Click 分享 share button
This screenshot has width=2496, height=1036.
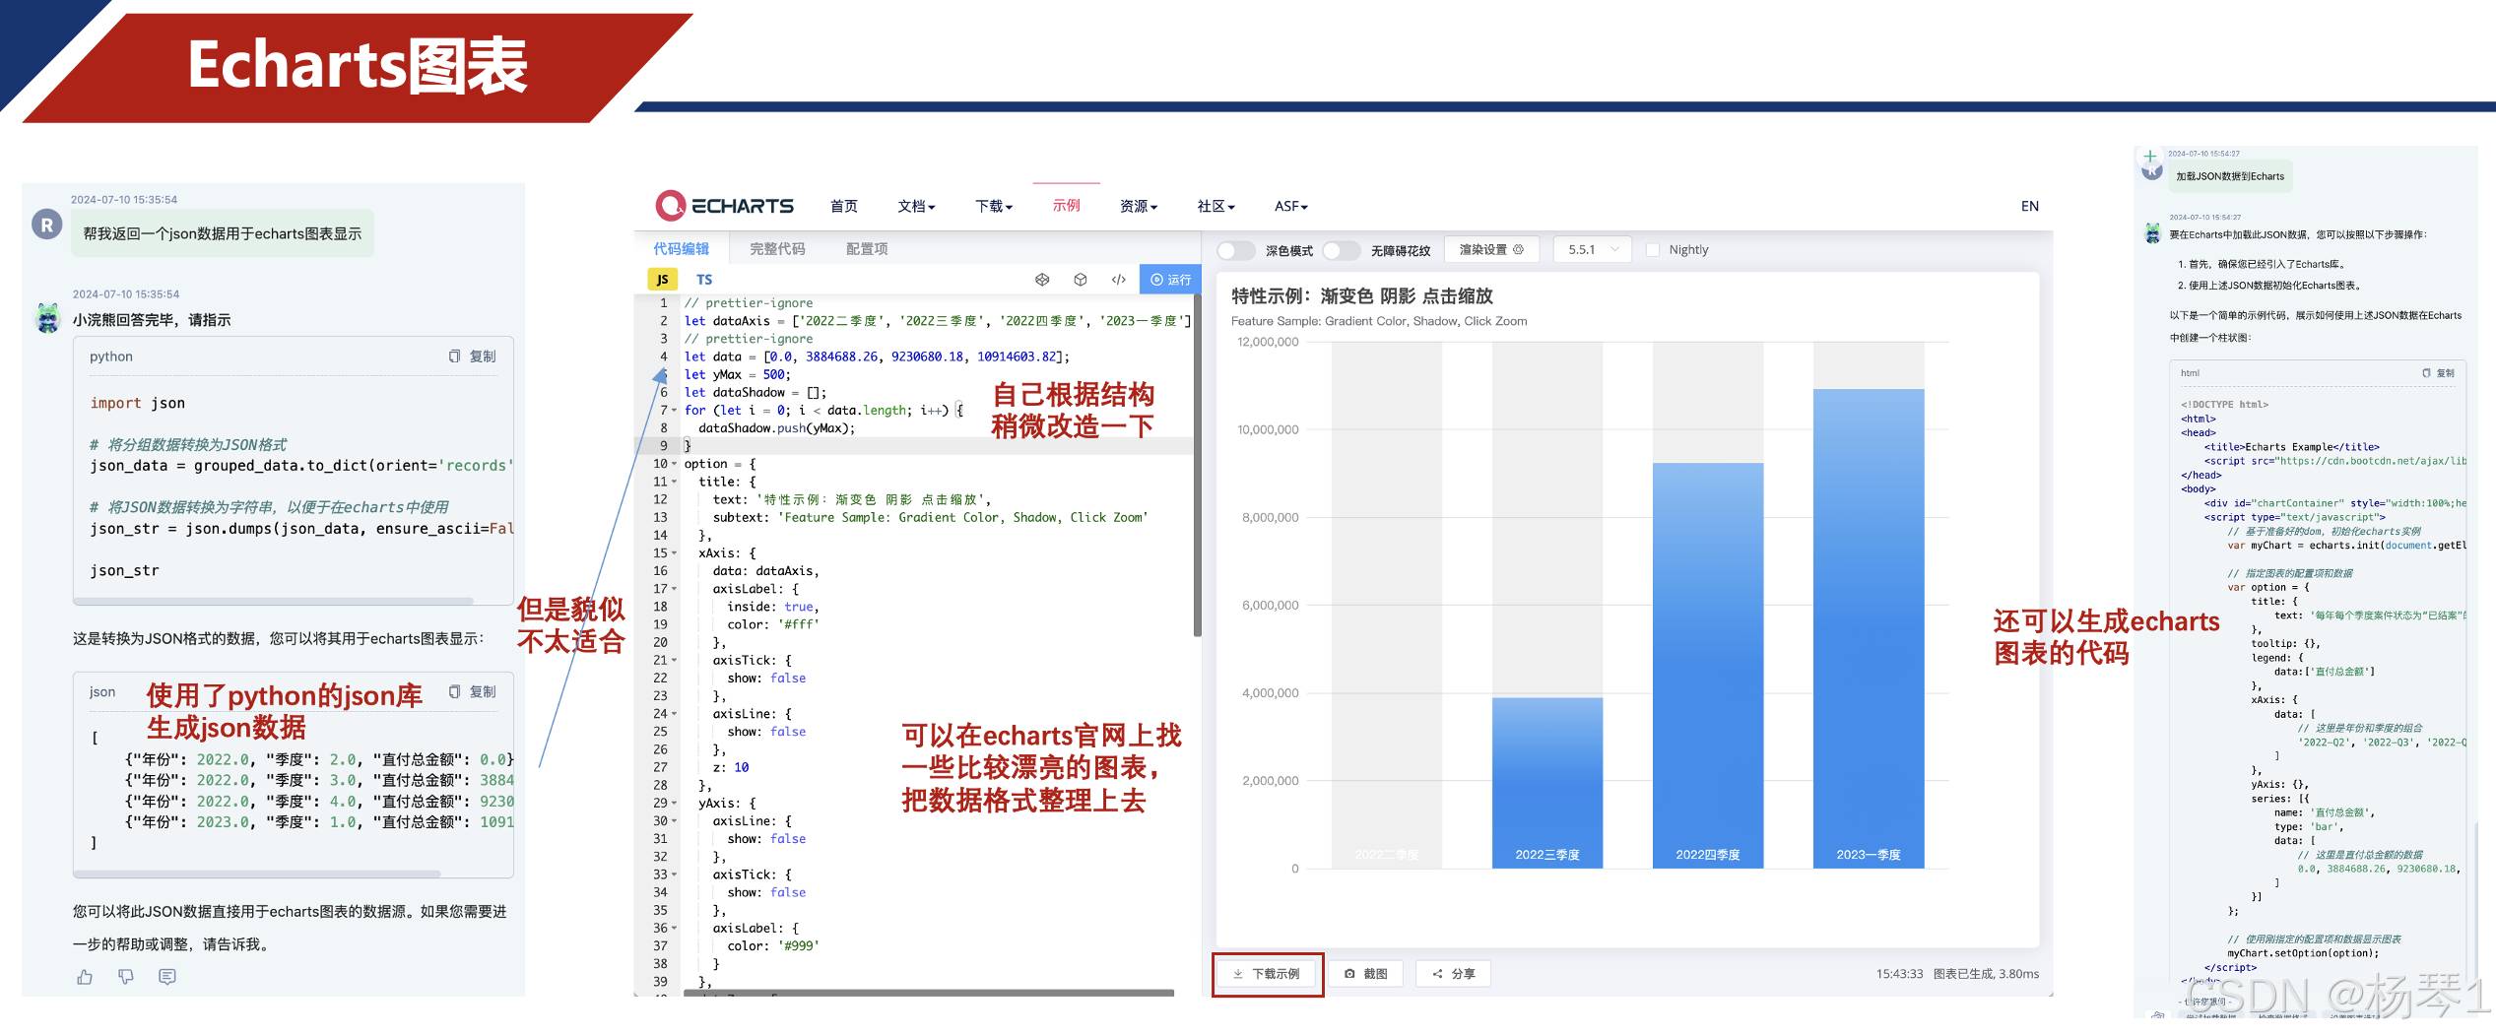(1454, 974)
